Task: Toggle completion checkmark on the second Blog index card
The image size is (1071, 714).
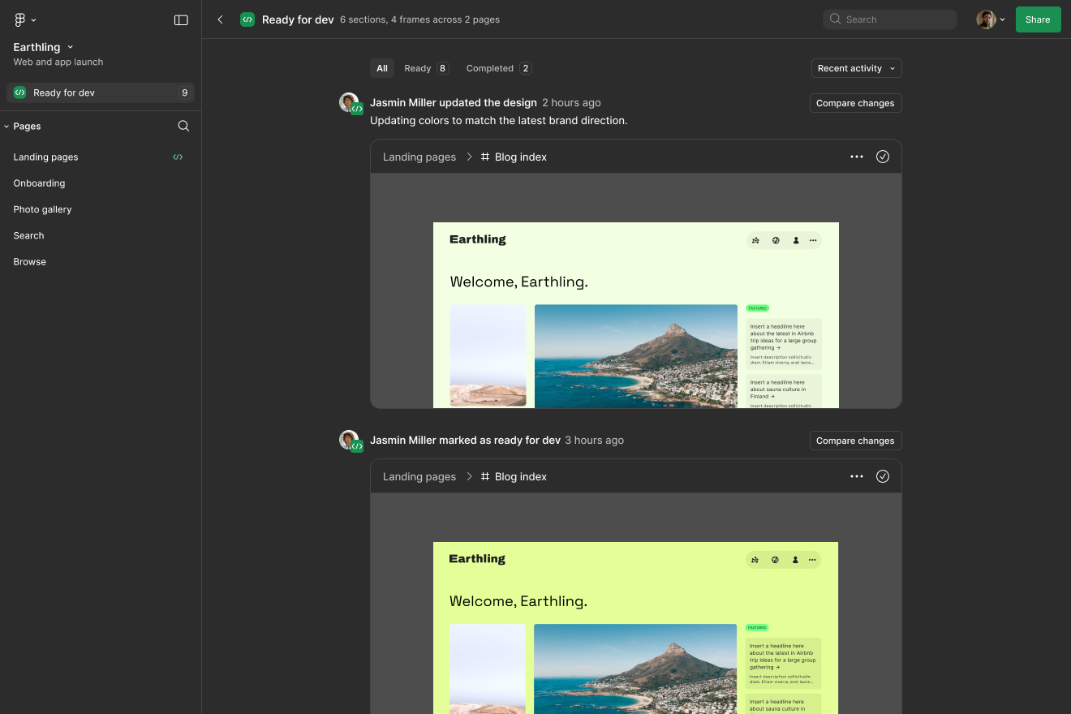Action: pos(883,476)
